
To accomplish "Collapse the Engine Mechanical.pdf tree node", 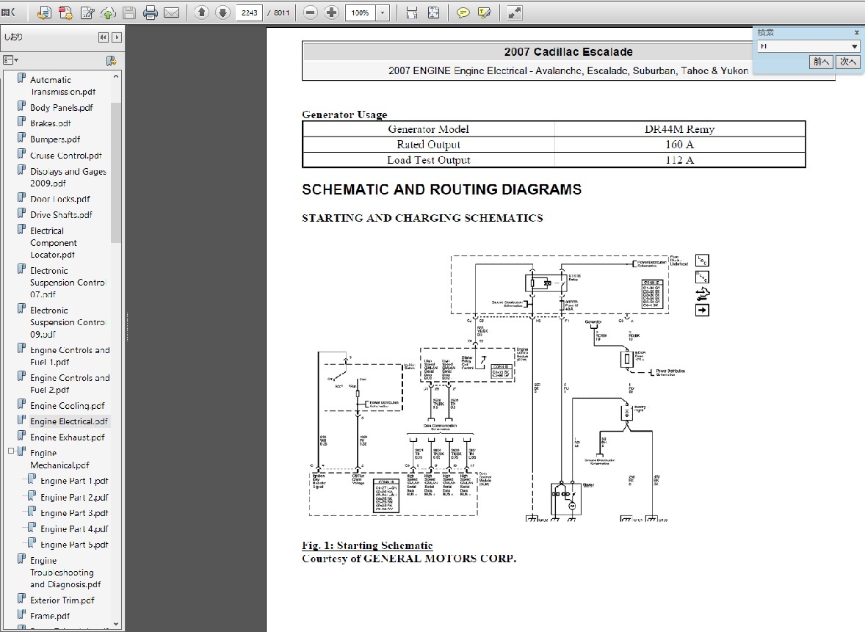I will click(10, 451).
